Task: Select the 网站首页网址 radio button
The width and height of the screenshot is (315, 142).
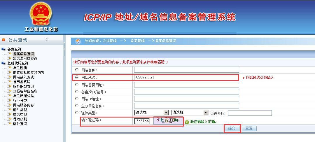Action: point(77,85)
